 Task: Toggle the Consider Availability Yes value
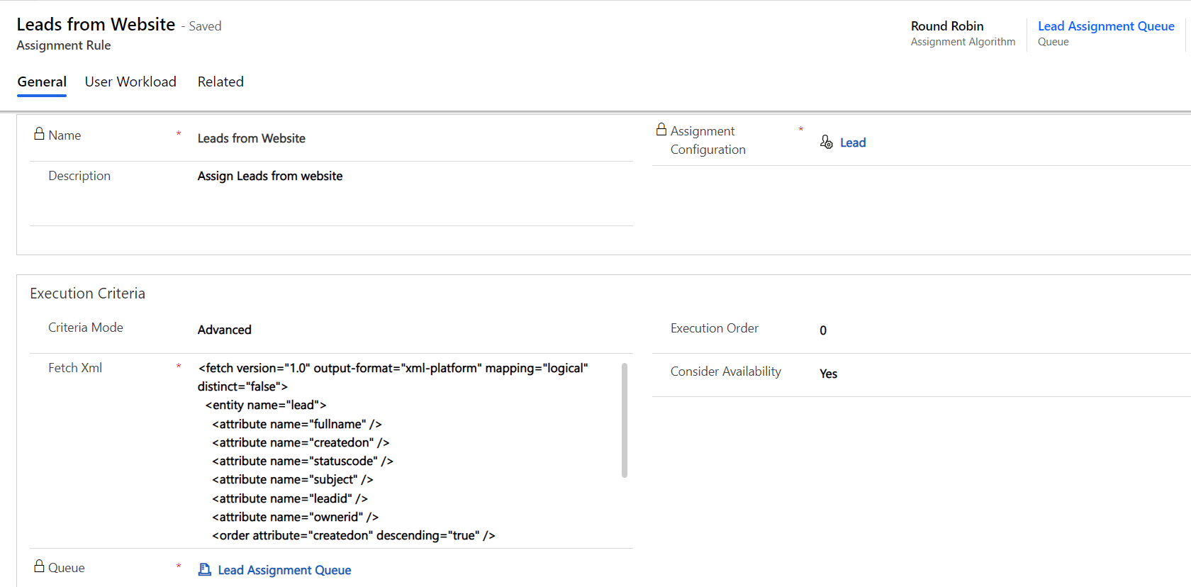828,374
